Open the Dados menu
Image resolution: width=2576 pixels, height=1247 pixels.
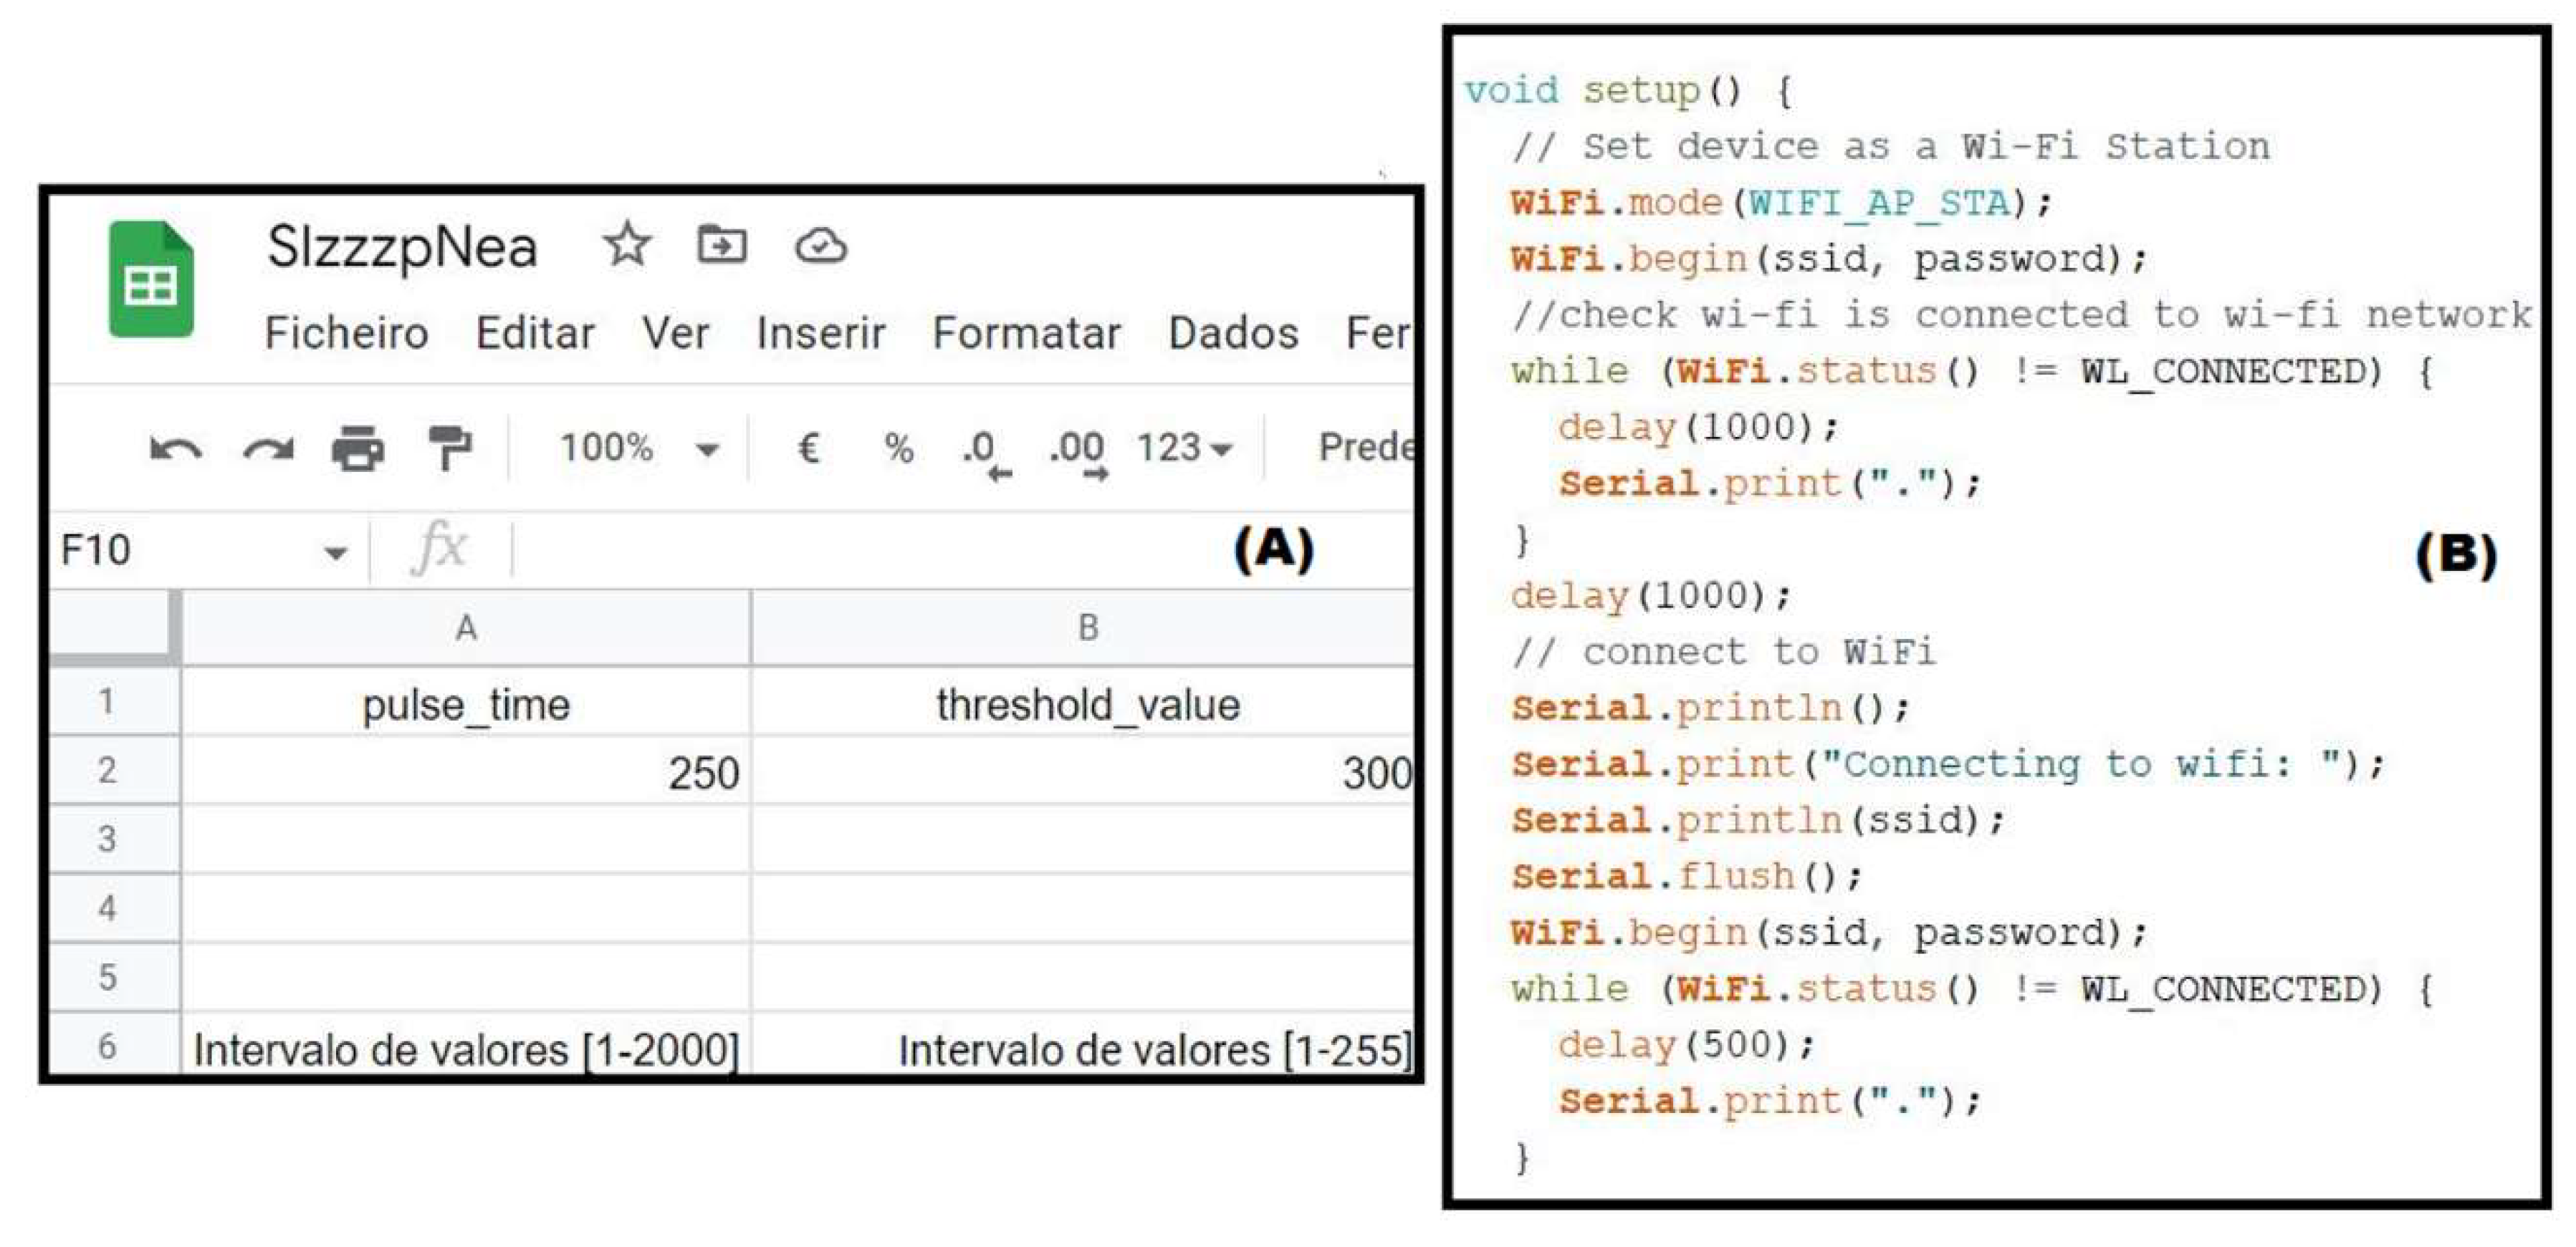tap(1233, 333)
